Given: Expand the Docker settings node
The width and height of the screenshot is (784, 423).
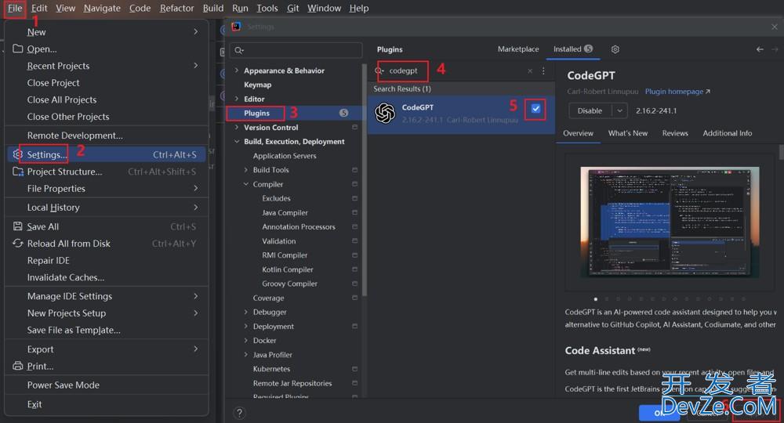Looking at the screenshot, I should (x=245, y=340).
